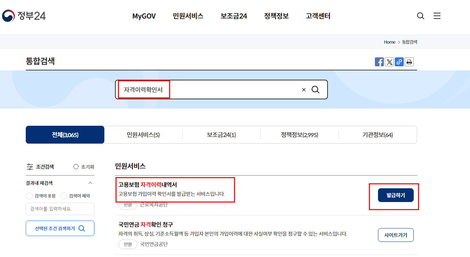This screenshot has width=470, height=257.
Task: Clear the search field with the X icon
Action: [303, 89]
